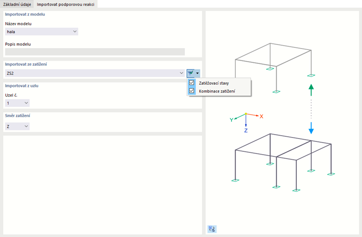Open the Název modelu dropdown showing hala
Viewport: 362px width, 237px height.
[x=41, y=31]
